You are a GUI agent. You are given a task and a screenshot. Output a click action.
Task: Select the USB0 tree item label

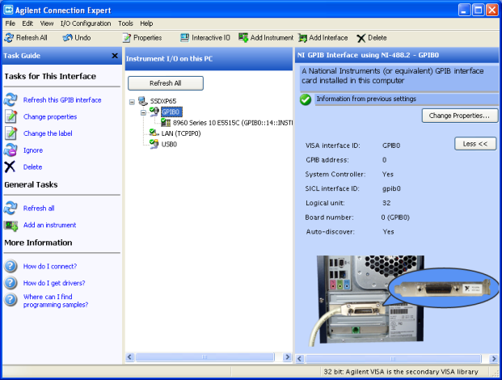pos(169,144)
